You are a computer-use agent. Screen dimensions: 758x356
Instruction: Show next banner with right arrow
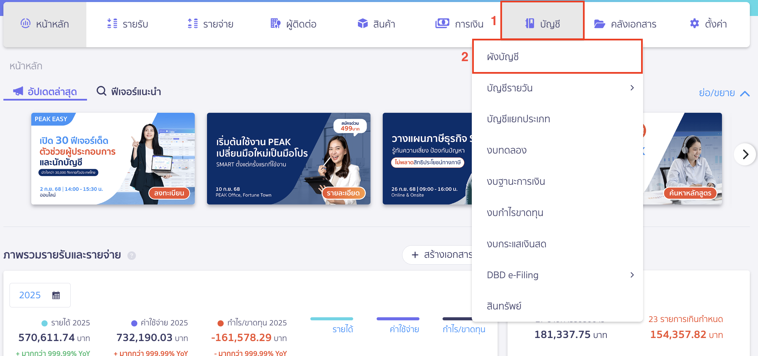745,154
